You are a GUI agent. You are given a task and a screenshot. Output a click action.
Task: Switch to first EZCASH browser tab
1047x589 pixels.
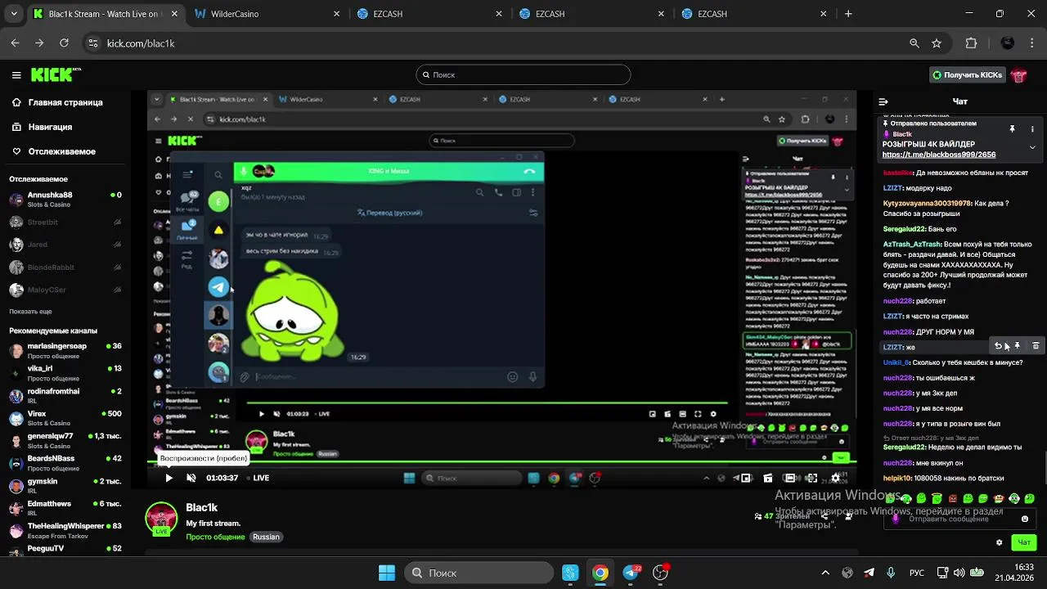click(x=428, y=14)
